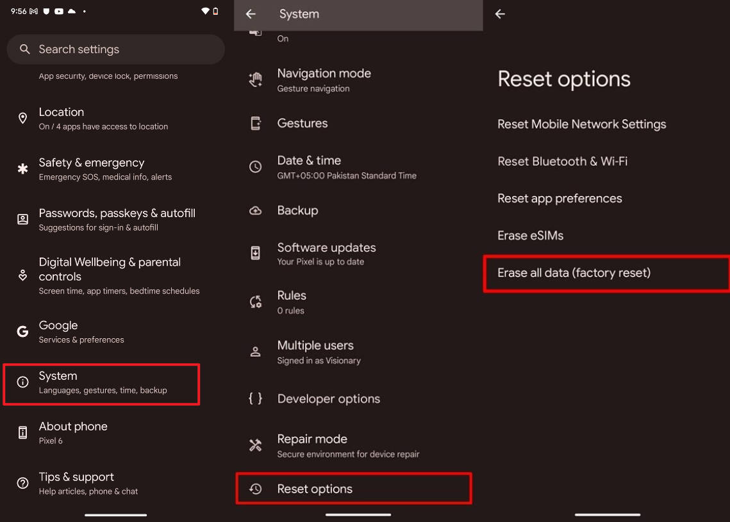Click the Digital Wellbeing icon
The height and width of the screenshot is (522, 730).
tap(23, 275)
